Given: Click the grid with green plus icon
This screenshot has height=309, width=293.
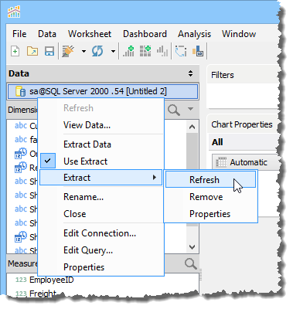Looking at the screenshot, I should click(145, 51).
